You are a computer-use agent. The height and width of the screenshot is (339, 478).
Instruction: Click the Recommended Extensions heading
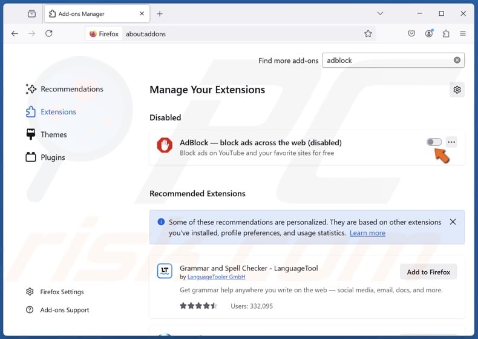[197, 194]
